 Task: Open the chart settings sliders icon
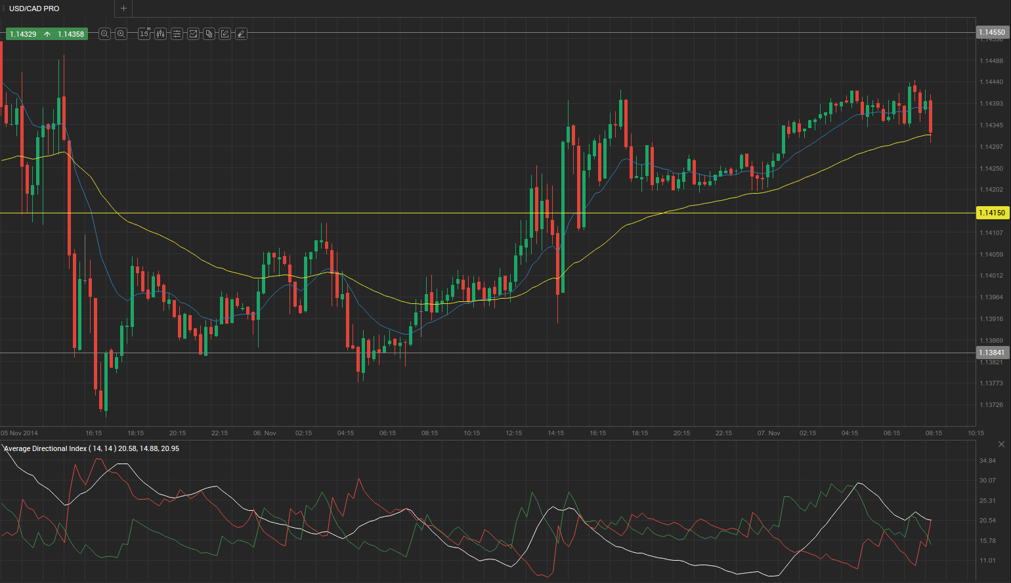coord(177,33)
